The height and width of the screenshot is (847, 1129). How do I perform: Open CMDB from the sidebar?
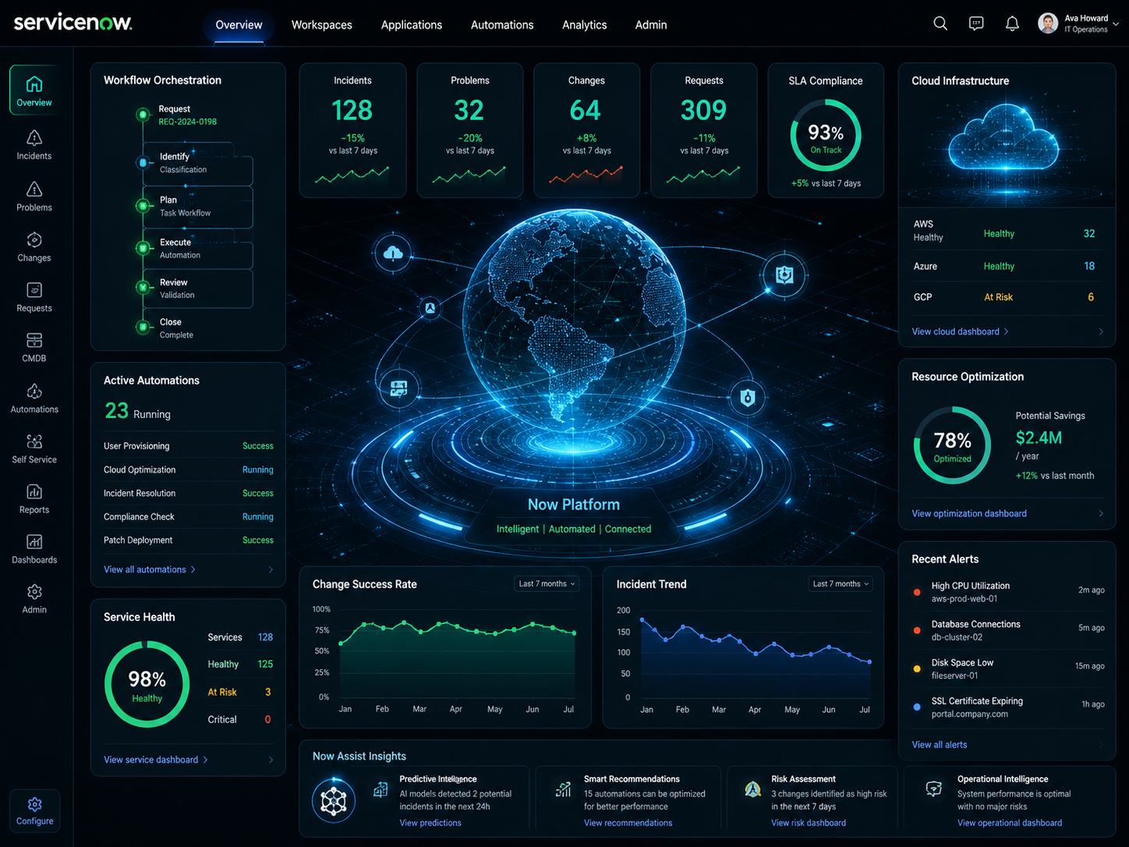(x=34, y=348)
